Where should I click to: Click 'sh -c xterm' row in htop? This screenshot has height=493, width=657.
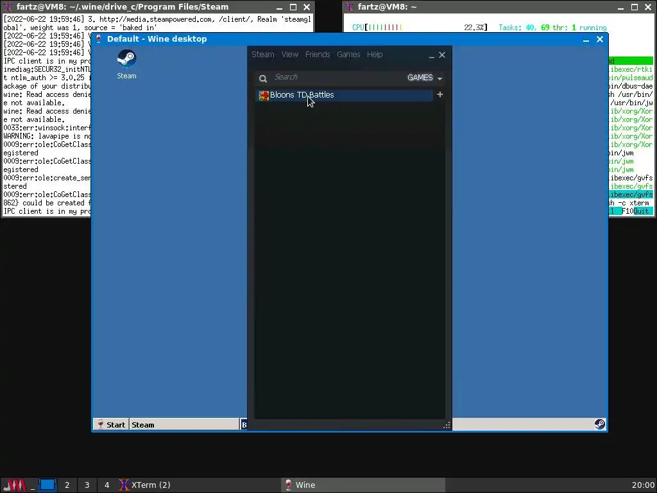click(x=630, y=203)
